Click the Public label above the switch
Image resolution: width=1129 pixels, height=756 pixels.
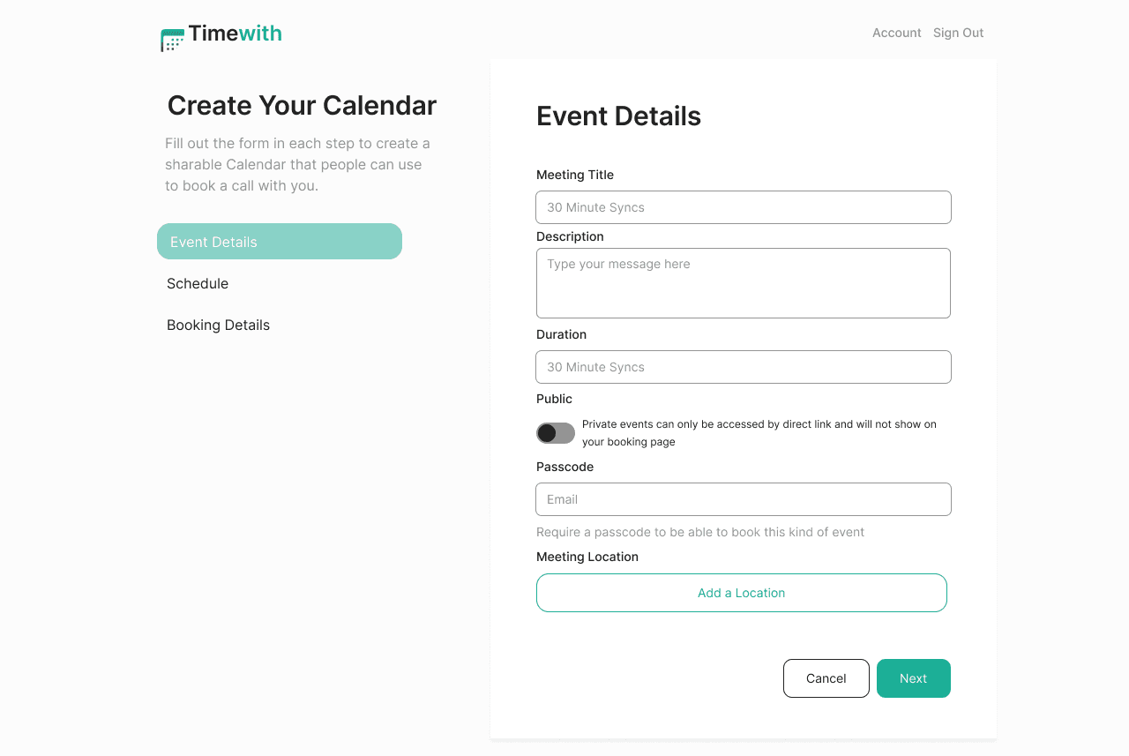[554, 399]
